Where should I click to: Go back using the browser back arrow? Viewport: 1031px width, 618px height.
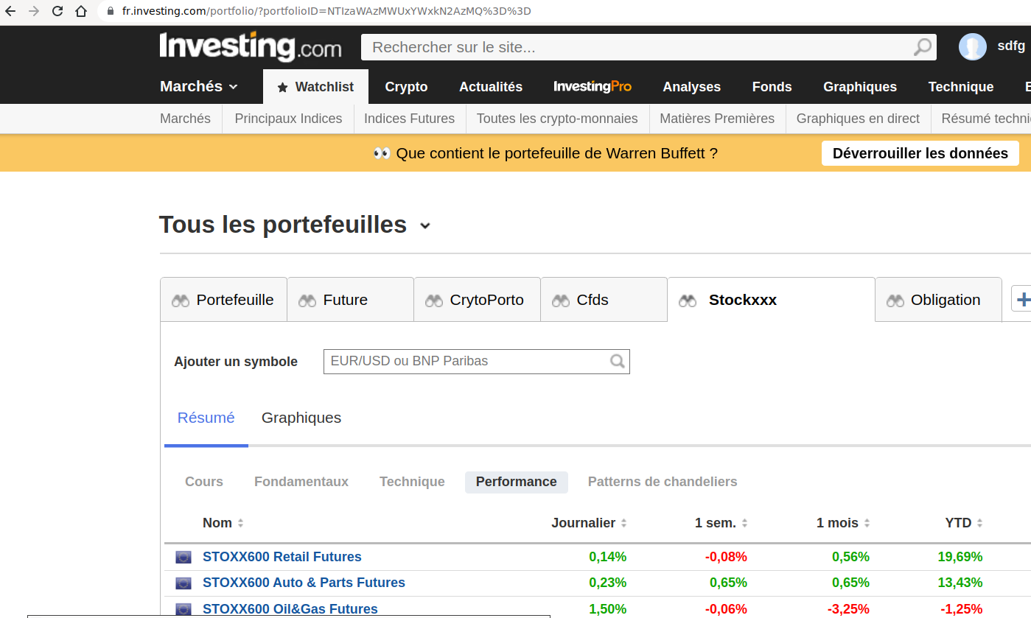(x=10, y=11)
